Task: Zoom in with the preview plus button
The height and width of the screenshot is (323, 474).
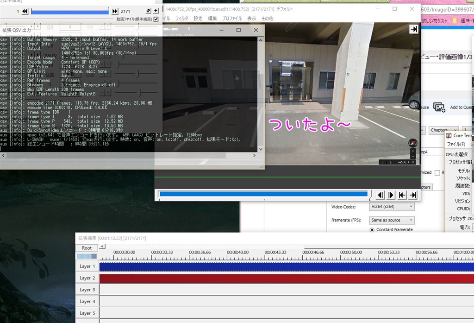Action: pos(413,151)
